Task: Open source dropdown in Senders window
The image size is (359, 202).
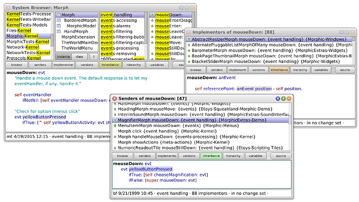Action: (281, 156)
